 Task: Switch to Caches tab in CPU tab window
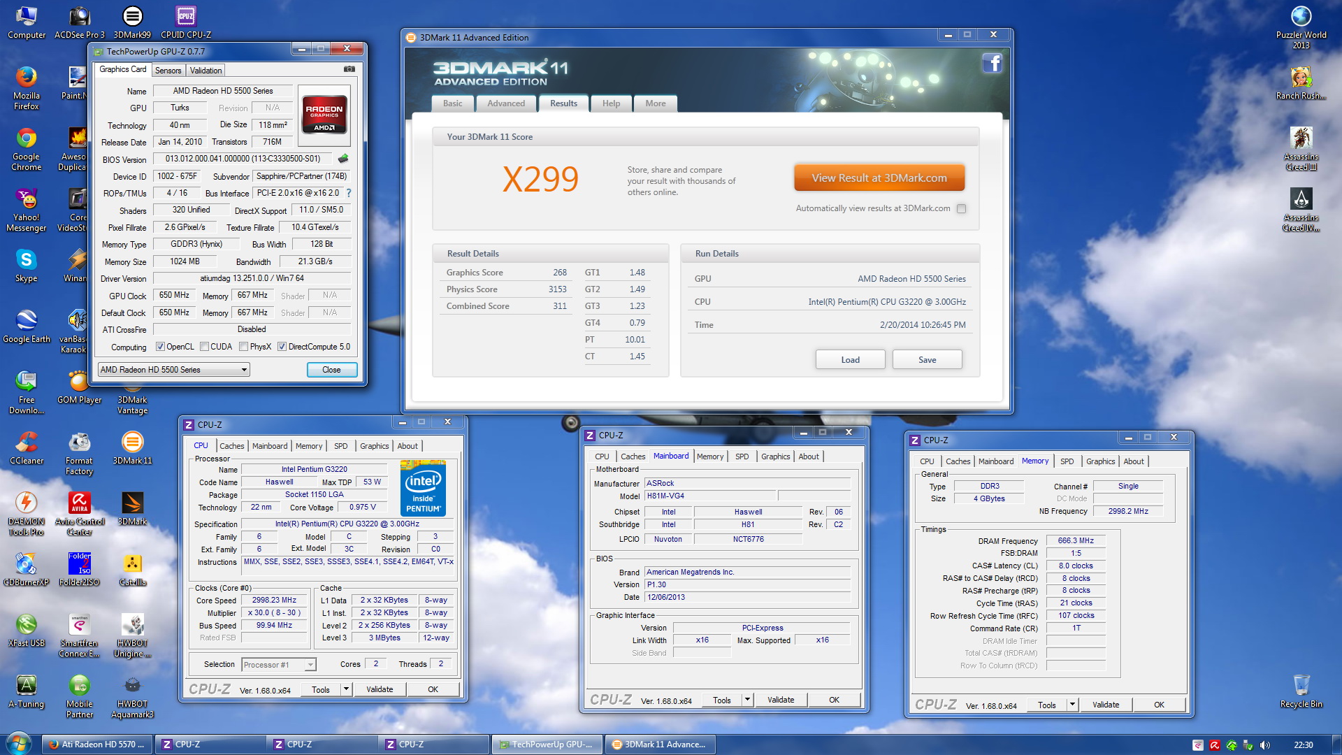point(231,446)
